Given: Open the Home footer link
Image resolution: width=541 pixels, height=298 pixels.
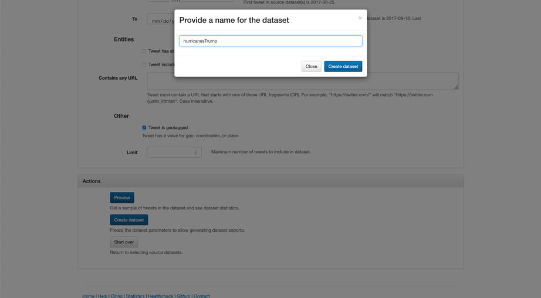Looking at the screenshot, I should (x=88, y=296).
